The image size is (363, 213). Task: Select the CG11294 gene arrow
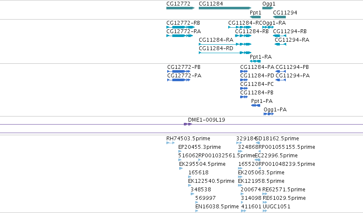(x=279, y=17)
